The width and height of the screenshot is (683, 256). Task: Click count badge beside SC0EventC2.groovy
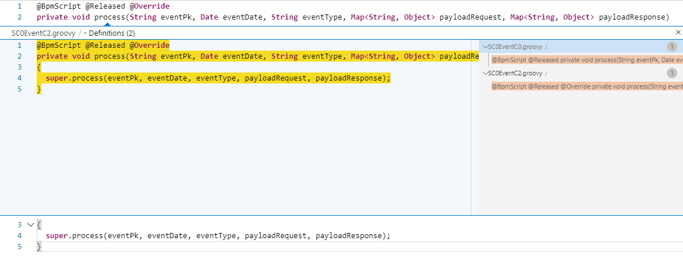[x=672, y=73]
